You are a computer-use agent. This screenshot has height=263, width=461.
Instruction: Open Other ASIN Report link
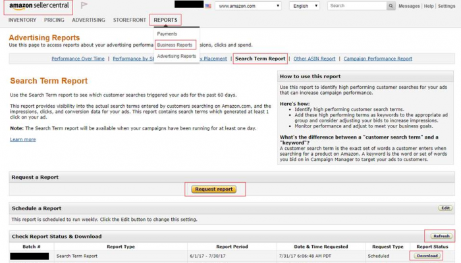(x=314, y=59)
